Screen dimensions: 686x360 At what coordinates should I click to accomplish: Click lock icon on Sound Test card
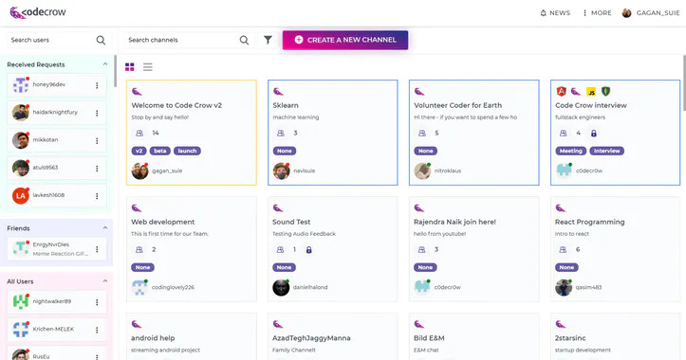pyautogui.click(x=309, y=250)
